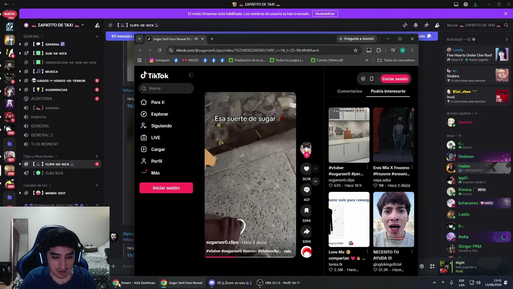Switch to the Comentarios tab
The width and height of the screenshot is (513, 289).
click(349, 91)
